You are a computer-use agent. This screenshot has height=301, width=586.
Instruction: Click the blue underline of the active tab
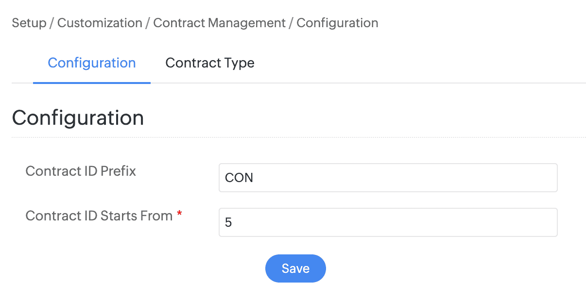click(x=92, y=83)
